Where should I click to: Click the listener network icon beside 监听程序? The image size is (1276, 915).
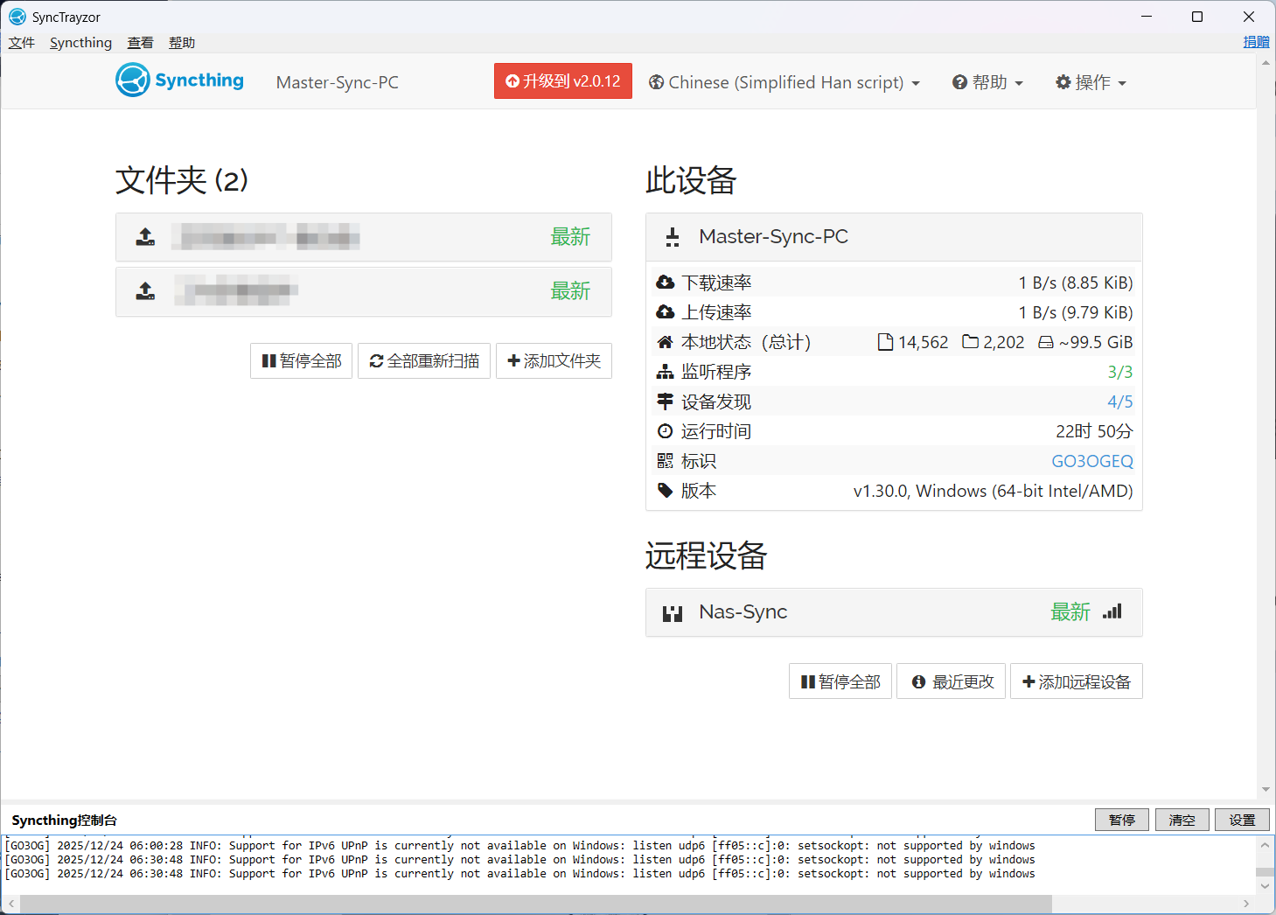pyautogui.click(x=665, y=372)
